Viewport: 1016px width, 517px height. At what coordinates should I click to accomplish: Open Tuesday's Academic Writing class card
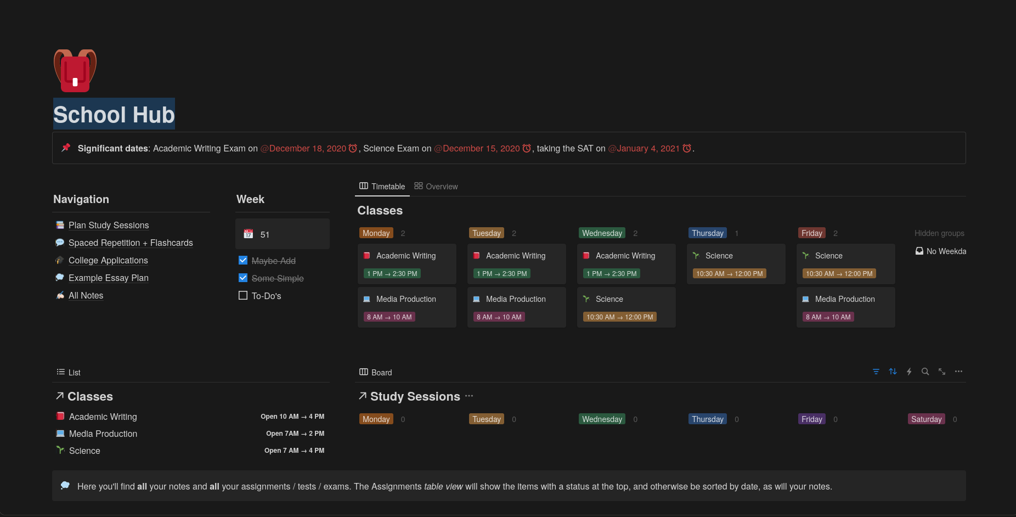coord(517,264)
